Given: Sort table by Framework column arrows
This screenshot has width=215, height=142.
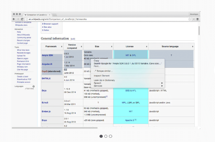Looking at the screenshot, I should pos(62,47).
